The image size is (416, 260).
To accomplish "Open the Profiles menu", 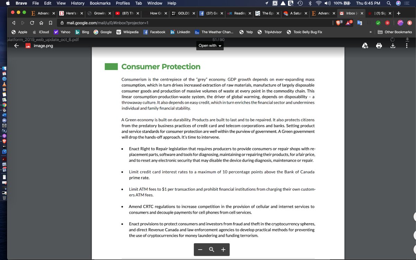I will click(123, 3).
